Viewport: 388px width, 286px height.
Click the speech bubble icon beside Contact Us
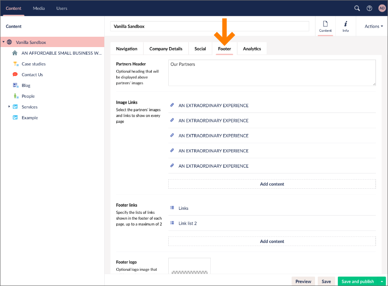coord(15,74)
